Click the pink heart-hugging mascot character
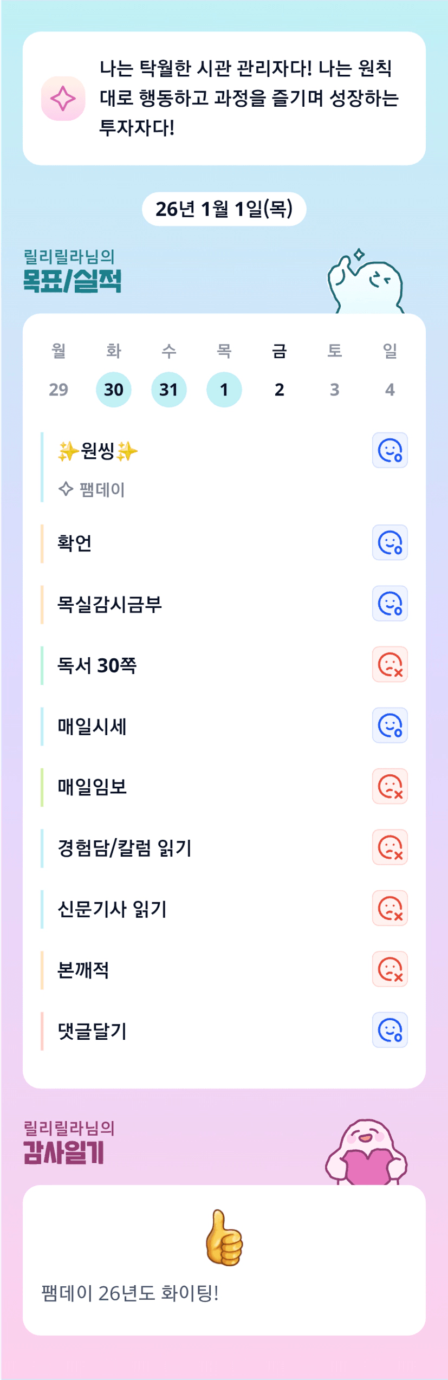 pyautogui.click(x=366, y=1153)
